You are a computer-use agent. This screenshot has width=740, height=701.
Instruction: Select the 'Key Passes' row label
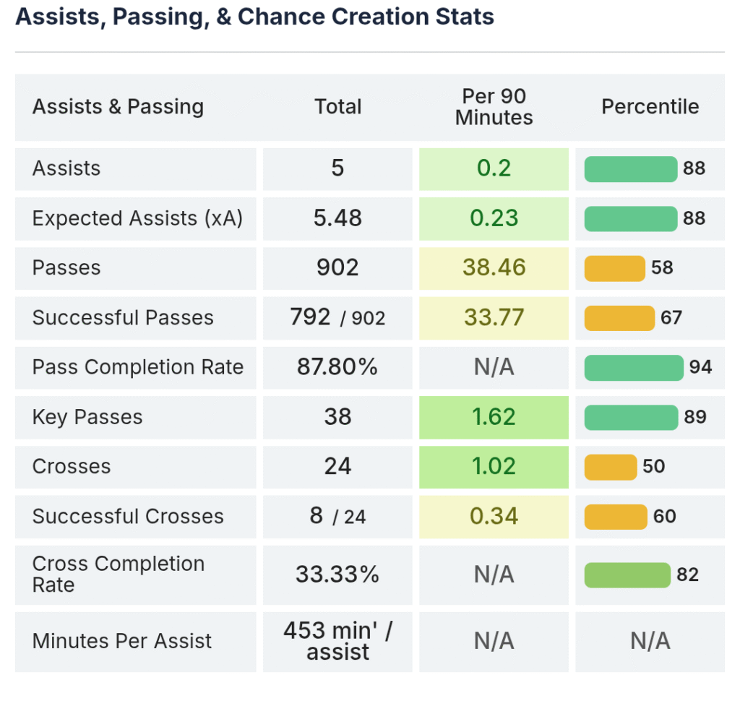tap(87, 418)
